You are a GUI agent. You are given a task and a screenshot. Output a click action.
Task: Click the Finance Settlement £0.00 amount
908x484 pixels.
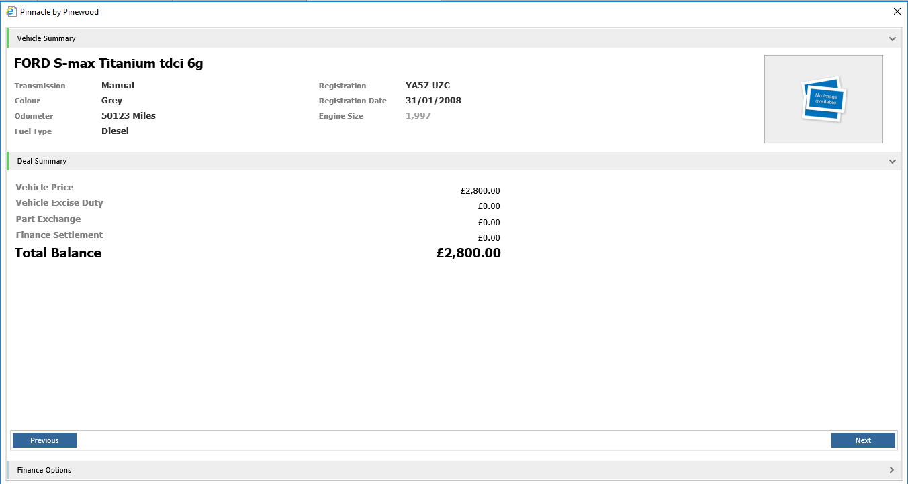tap(489, 238)
